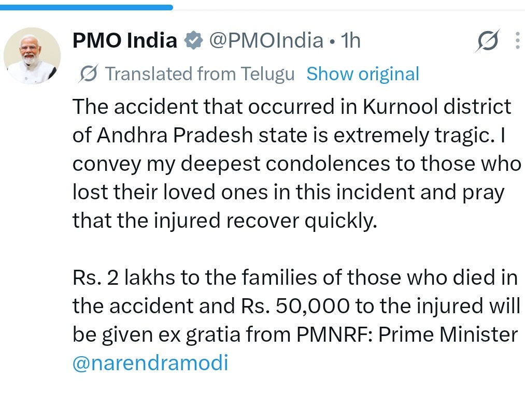
Task: Open the PMO India display name
Action: [124, 40]
